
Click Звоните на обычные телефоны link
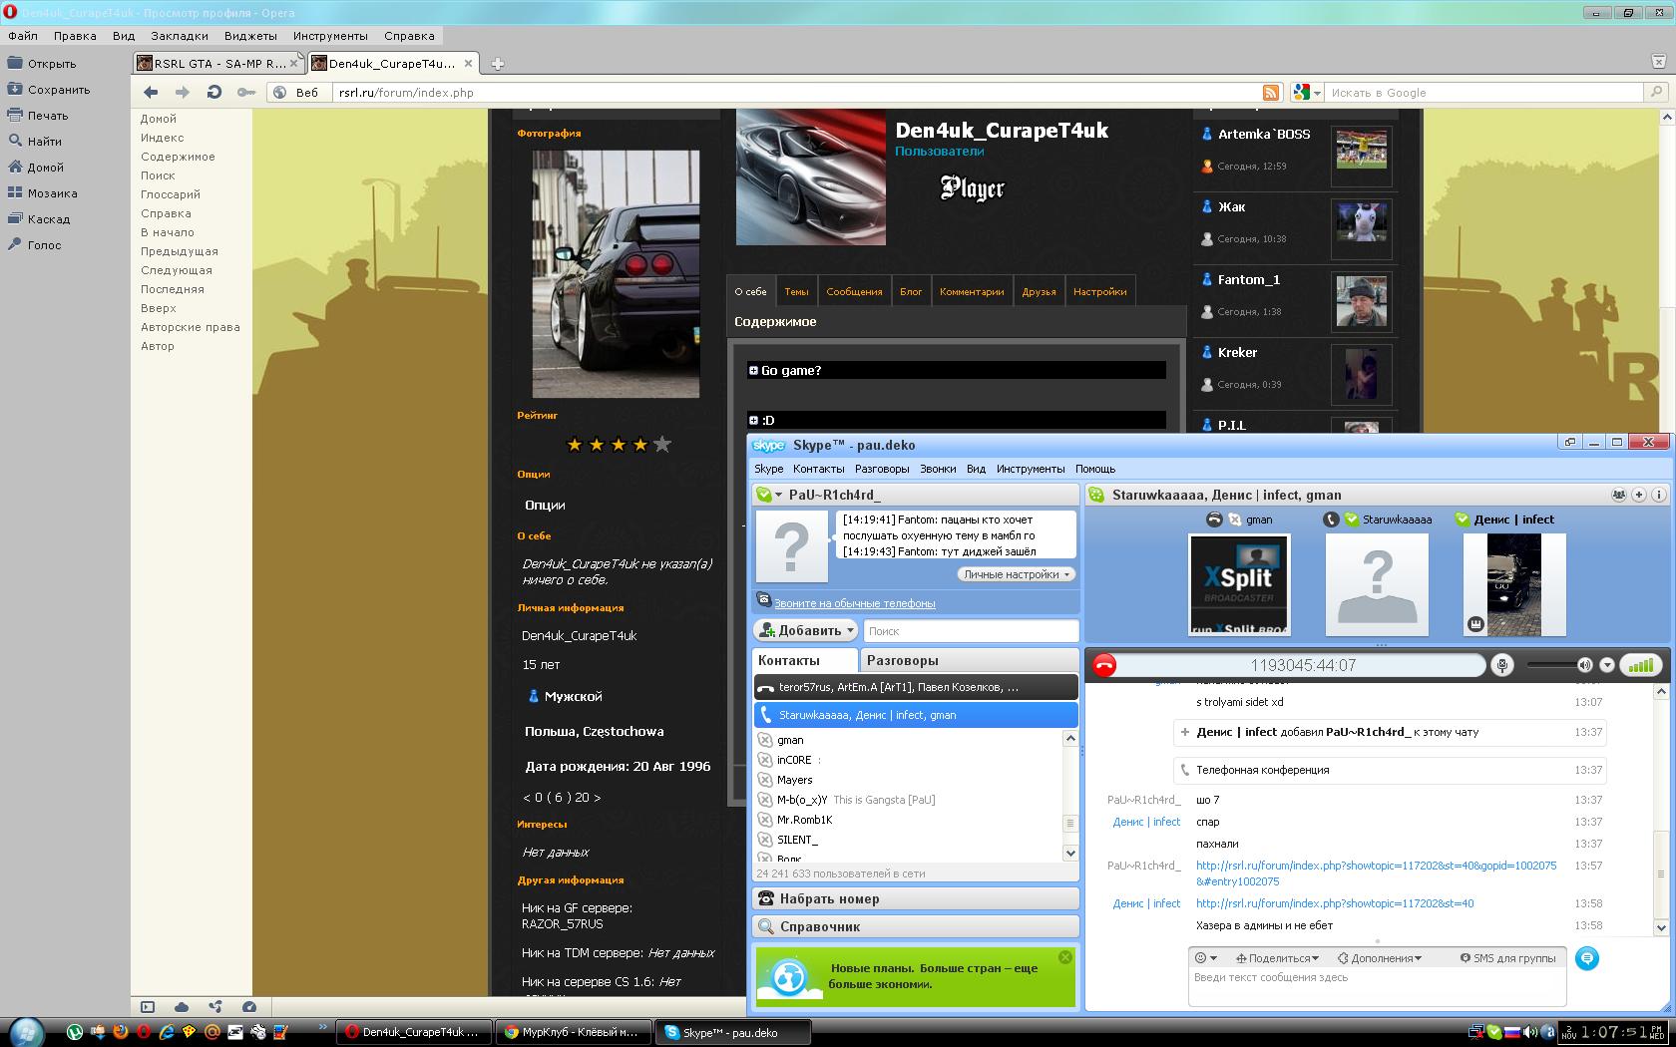(854, 603)
